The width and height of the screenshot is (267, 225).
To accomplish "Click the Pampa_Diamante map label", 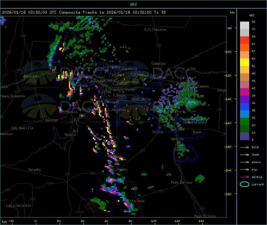I will point(12,96).
